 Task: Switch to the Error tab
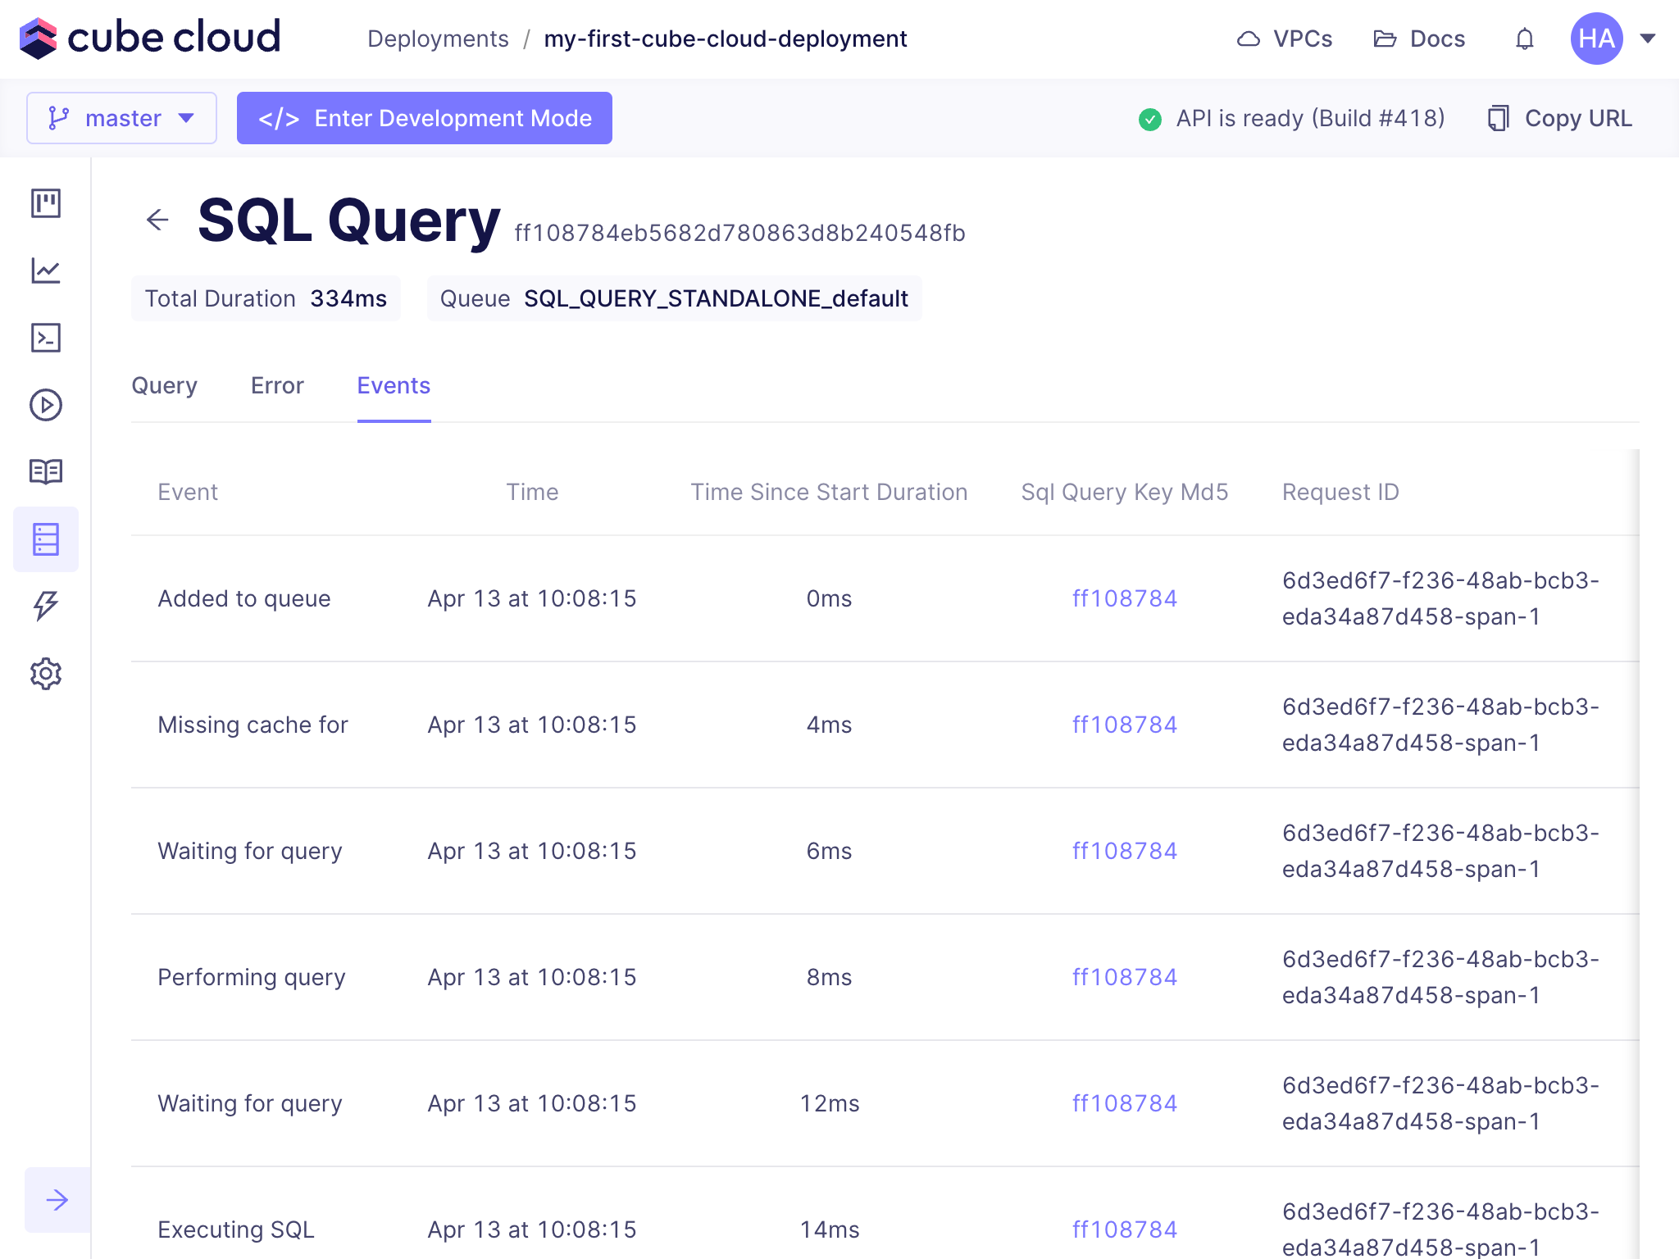277,385
